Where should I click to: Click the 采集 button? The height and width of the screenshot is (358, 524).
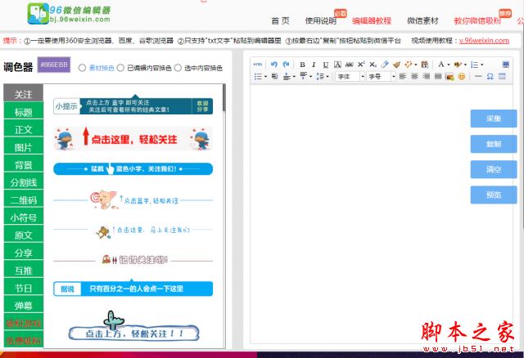pyautogui.click(x=494, y=119)
